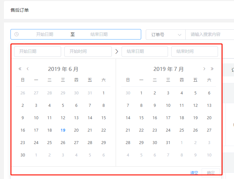Click the 结束日期 input in picker panel
The width and height of the screenshot is (234, 179).
point(144,51)
